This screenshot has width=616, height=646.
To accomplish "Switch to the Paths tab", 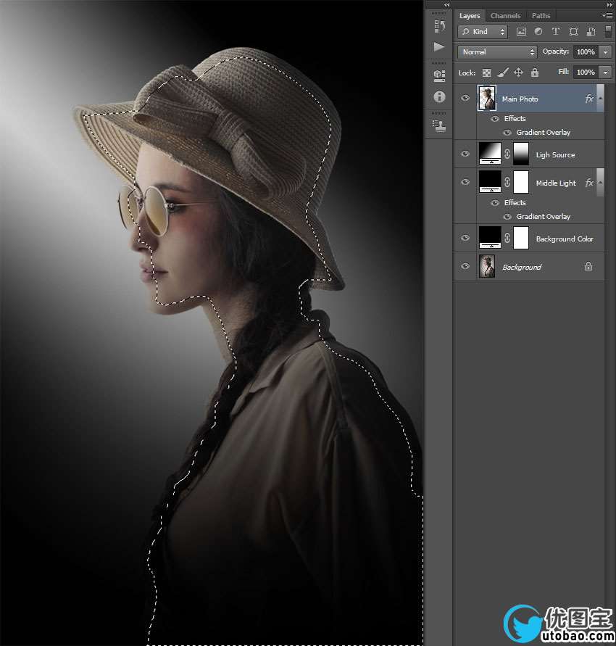I will point(541,16).
